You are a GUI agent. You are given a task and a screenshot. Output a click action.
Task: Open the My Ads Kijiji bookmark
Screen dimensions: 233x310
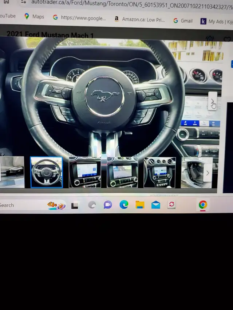point(217,21)
